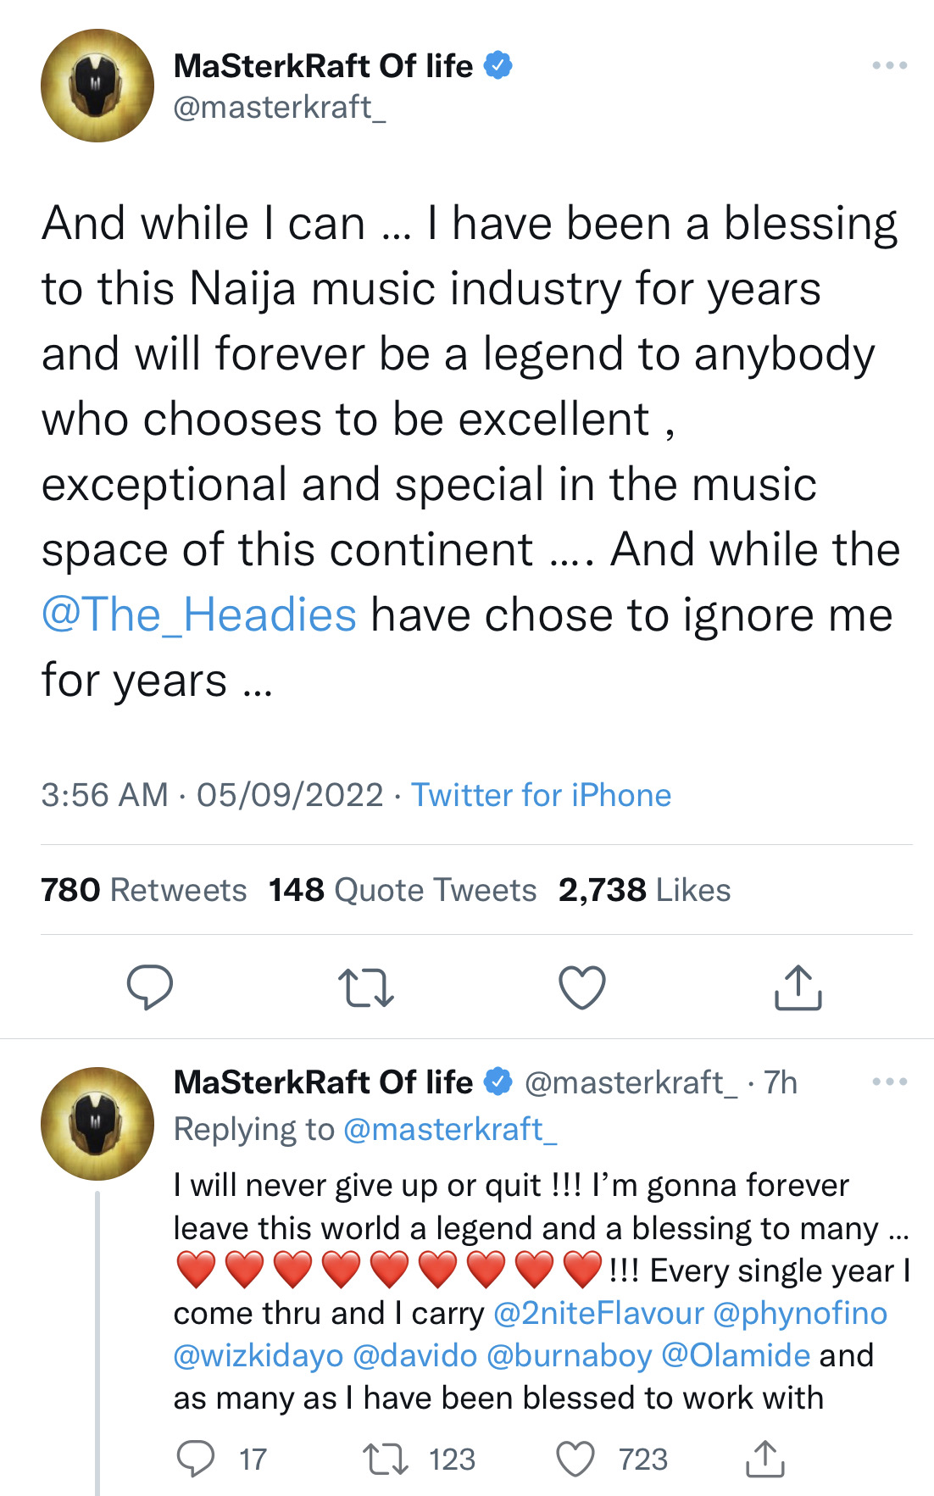Like the main tweet
Image resolution: width=934 pixels, height=1496 pixels.
click(x=582, y=987)
